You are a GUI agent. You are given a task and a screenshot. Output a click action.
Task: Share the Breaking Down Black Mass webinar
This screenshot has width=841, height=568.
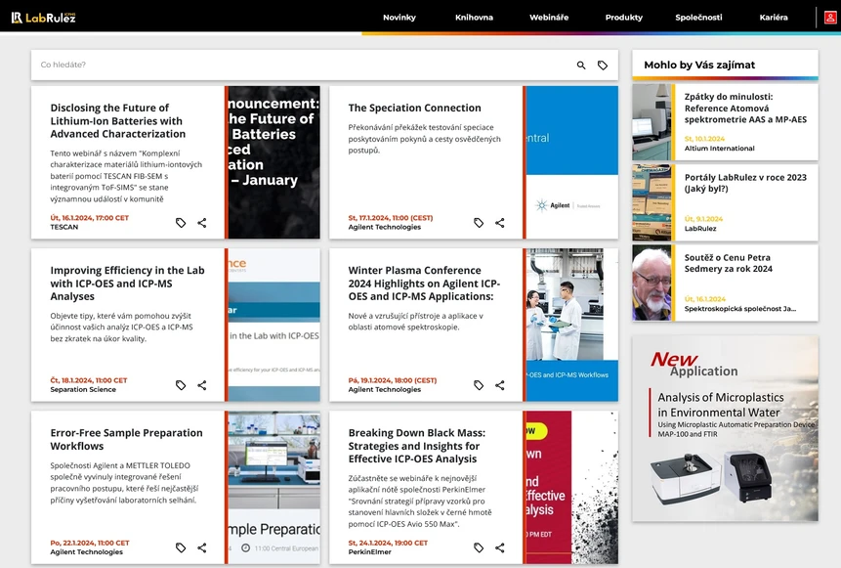point(500,547)
